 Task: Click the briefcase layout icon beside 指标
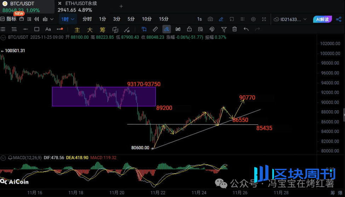click(22, 19)
